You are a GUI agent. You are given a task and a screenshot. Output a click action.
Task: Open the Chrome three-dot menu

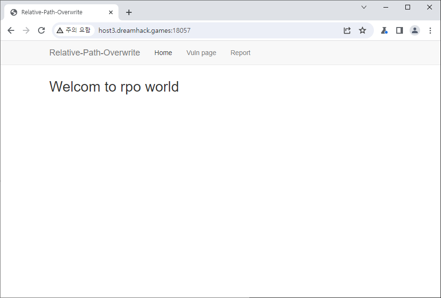coord(430,30)
